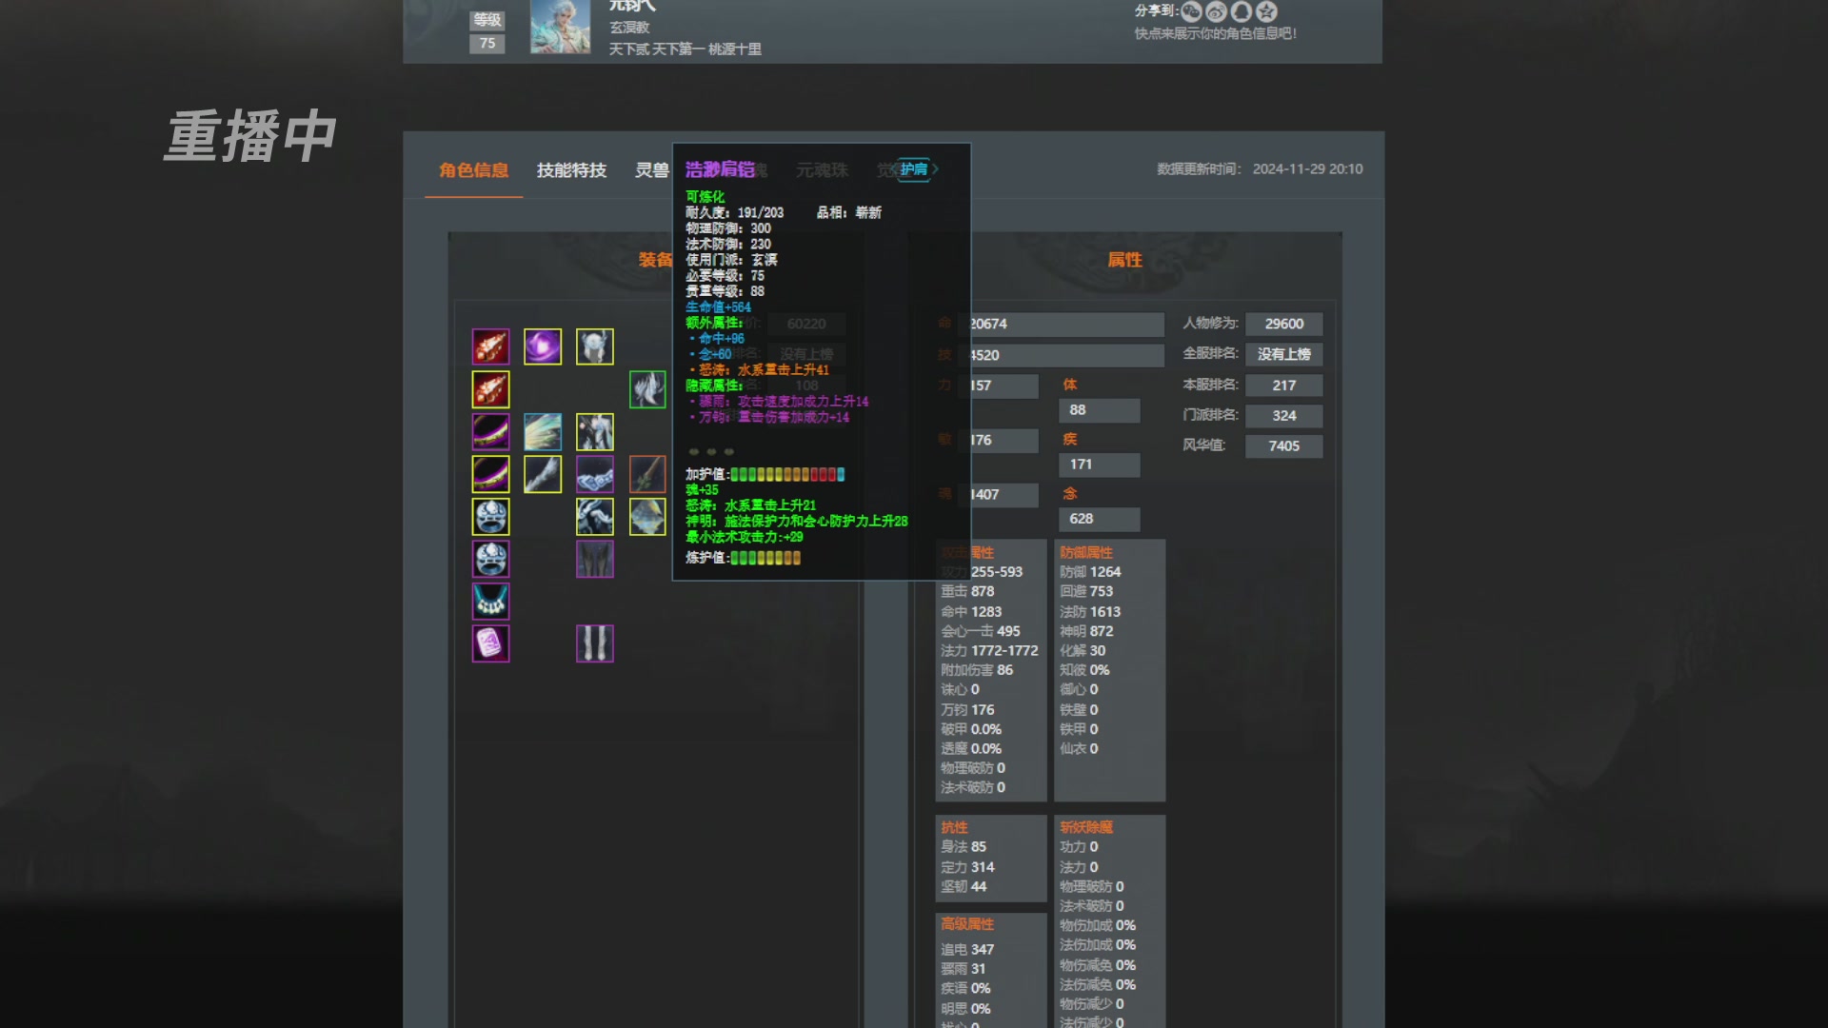Click the guild text 天下贰 天下第一 桃源十里

coord(685,49)
